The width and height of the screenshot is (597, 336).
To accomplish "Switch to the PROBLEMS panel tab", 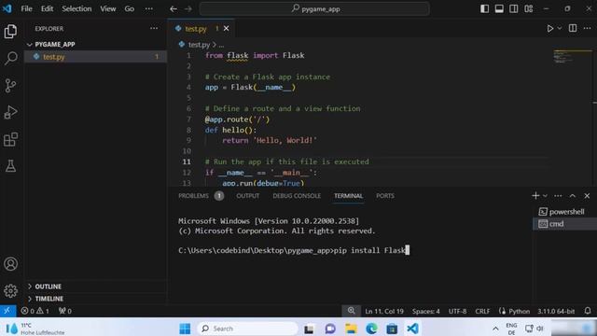I will point(201,196).
